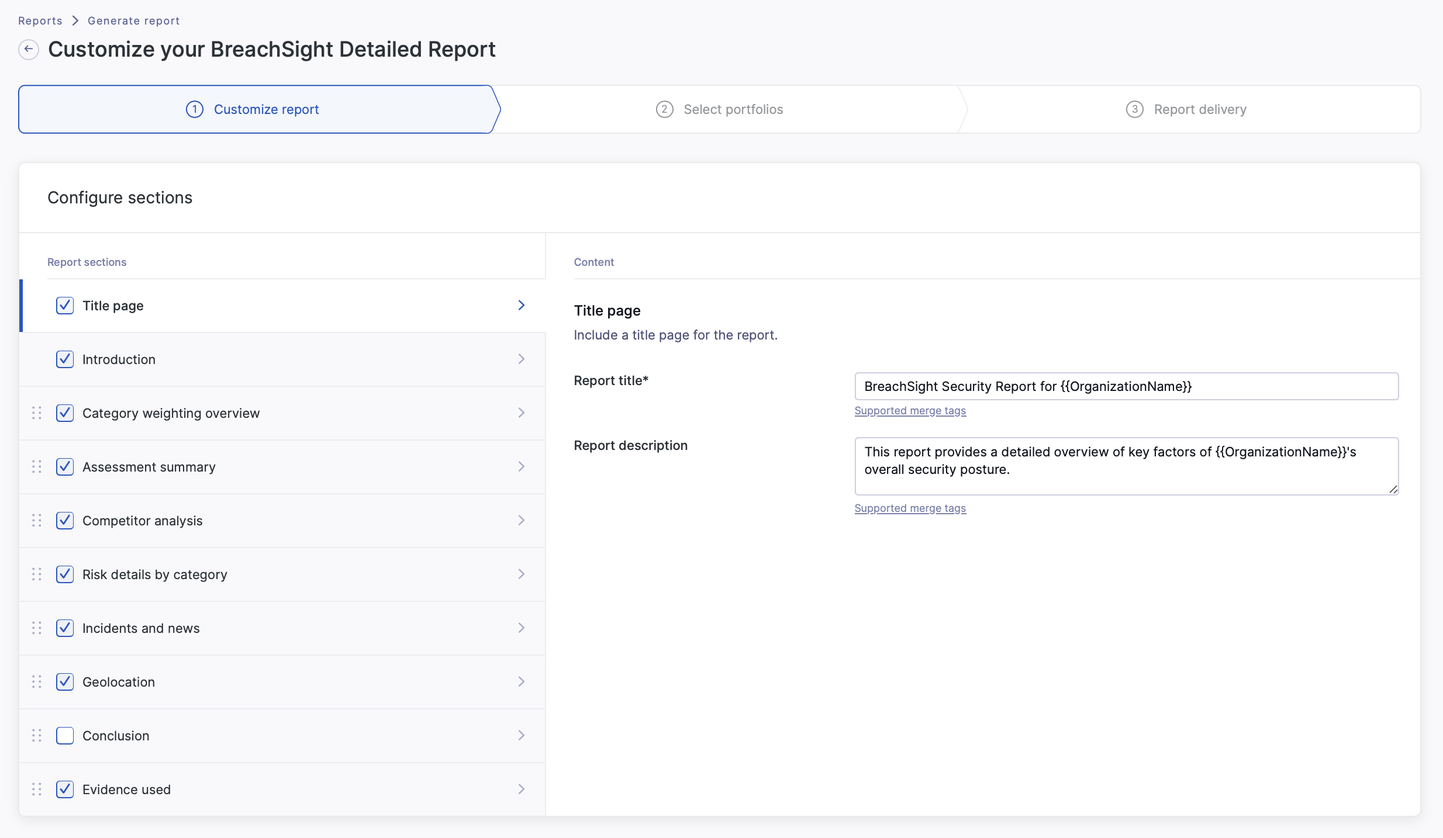Screen dimensions: 1443x838
Task: Expand Introduction section chevron
Action: point(522,359)
